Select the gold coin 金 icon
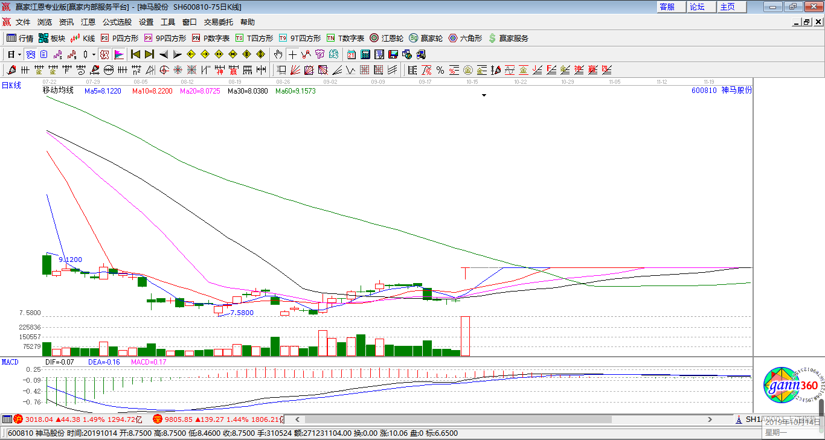 (468, 70)
